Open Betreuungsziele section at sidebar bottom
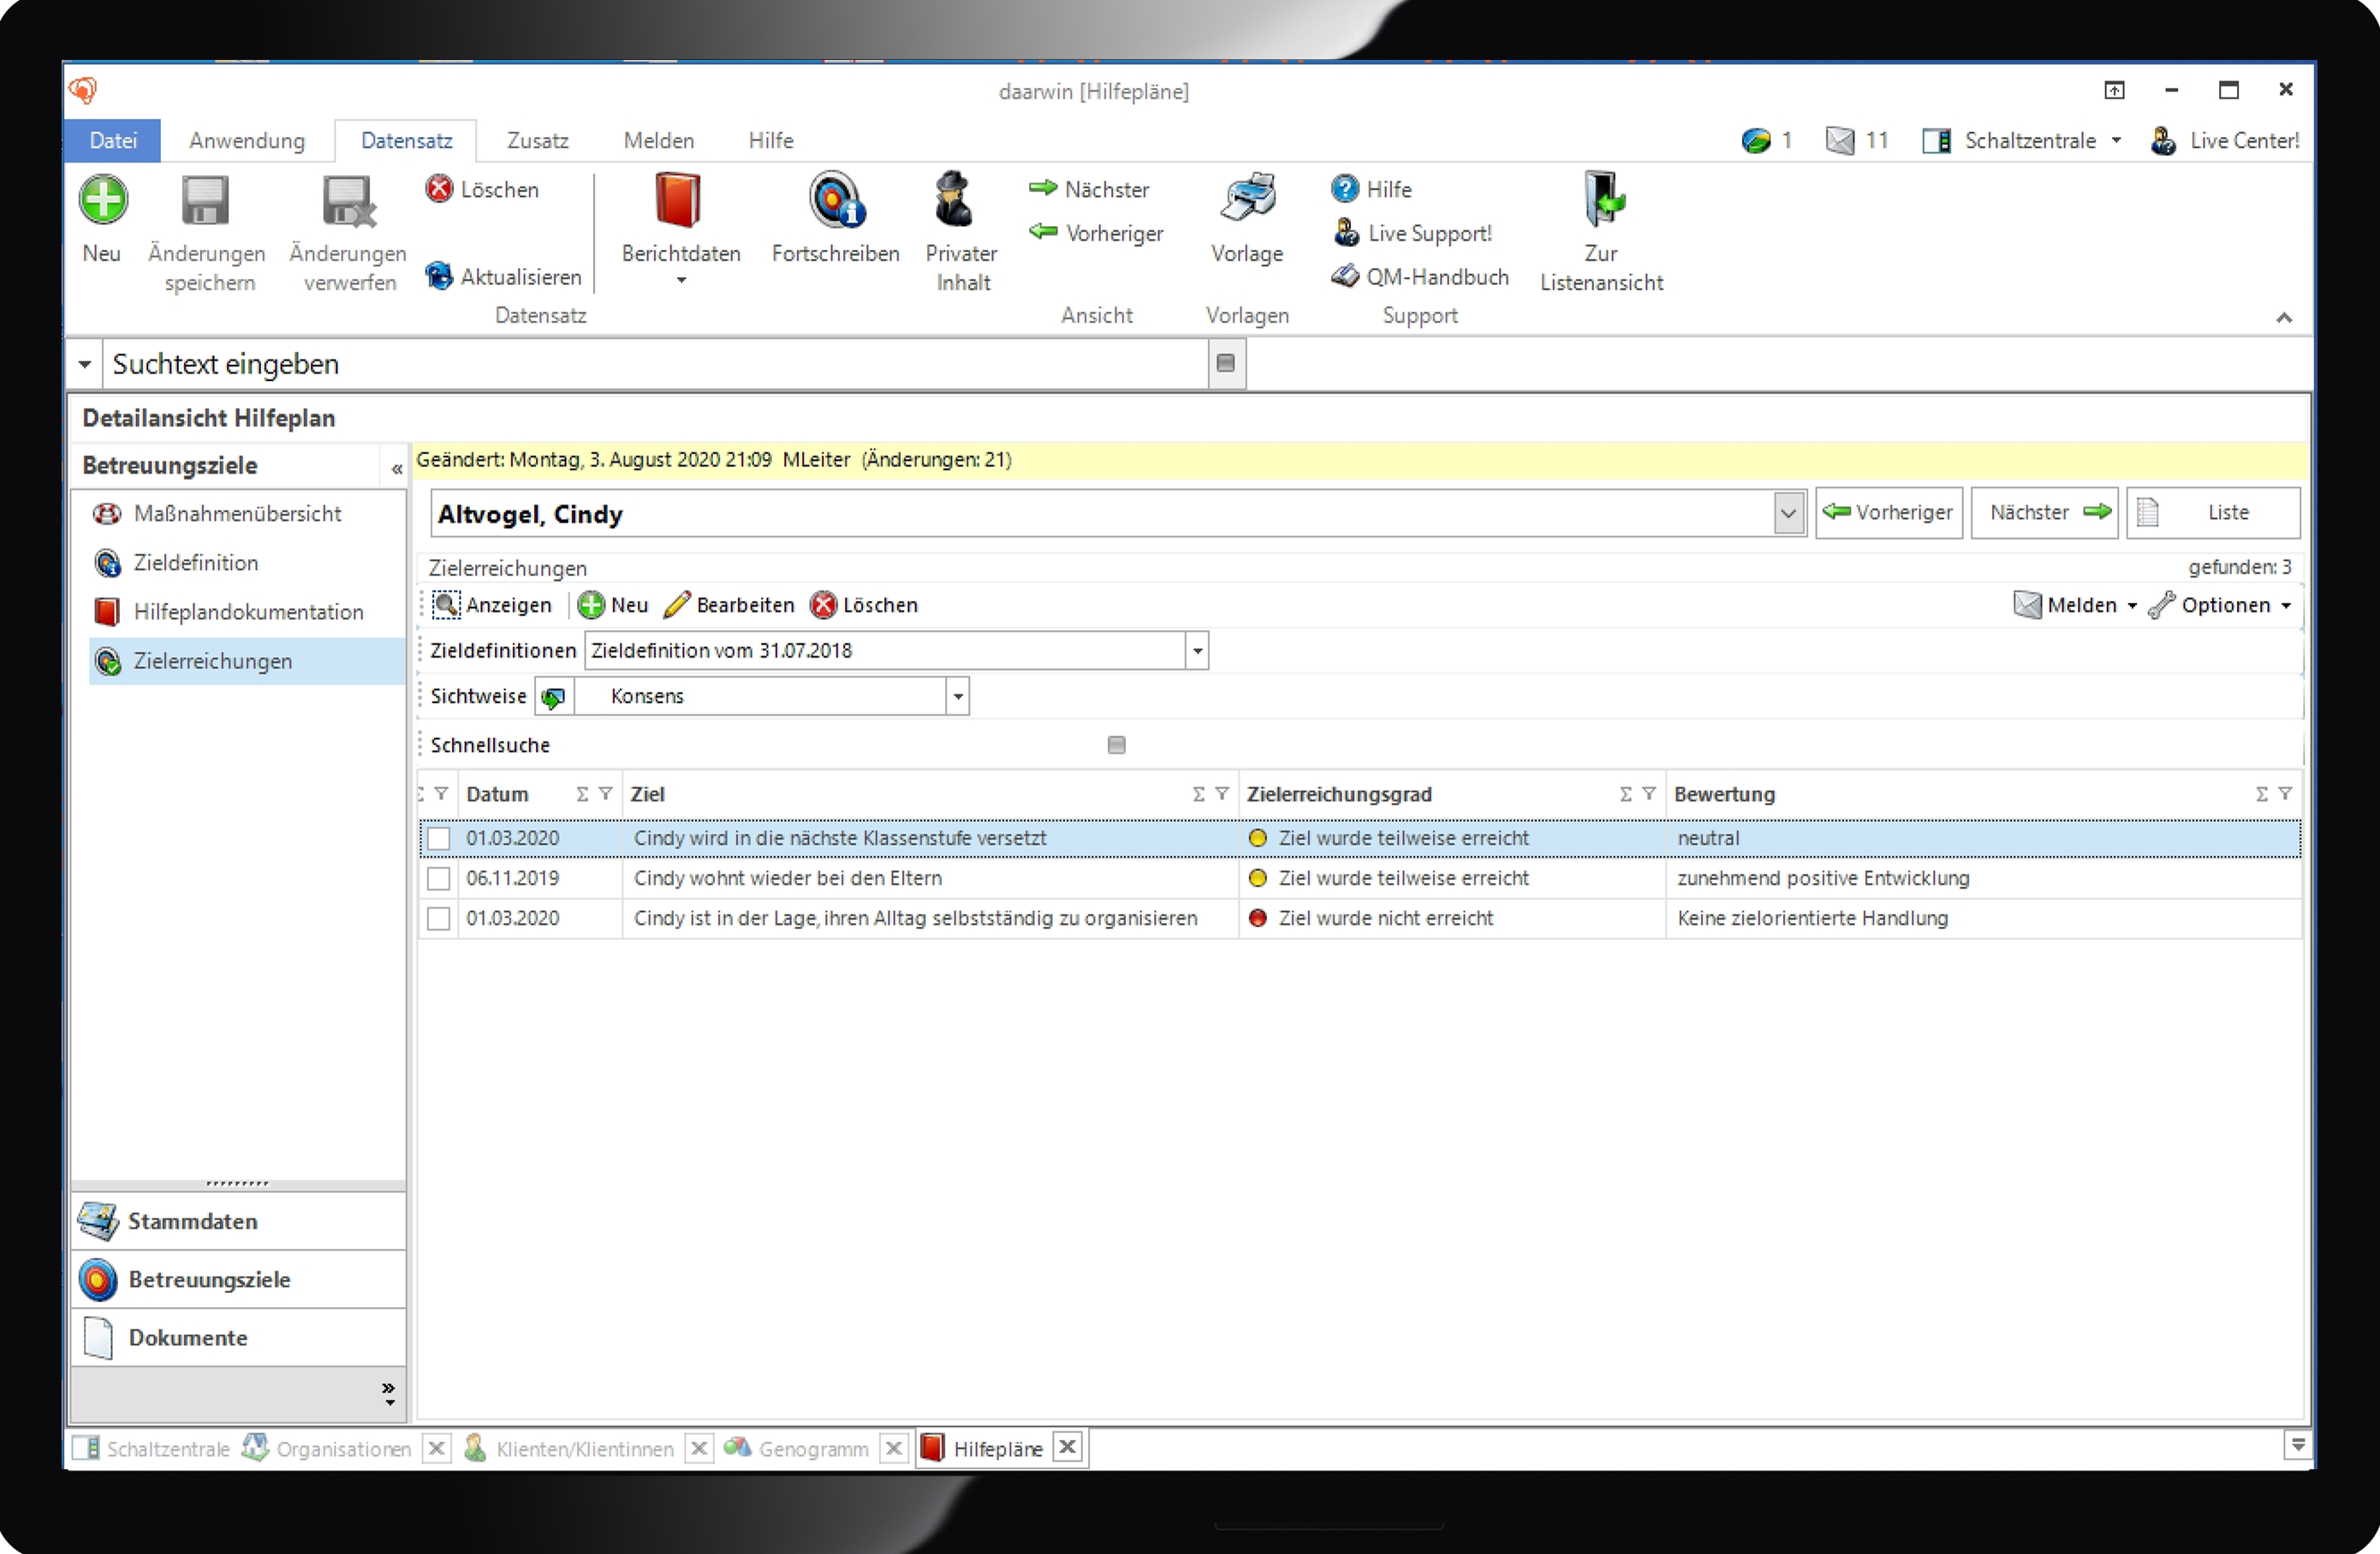 239,1280
